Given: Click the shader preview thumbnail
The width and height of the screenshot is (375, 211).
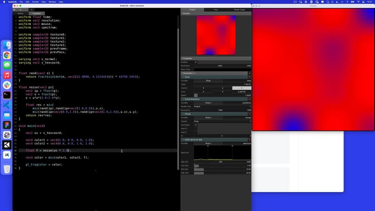Looking at the screenshot, I should [x=216, y=35].
